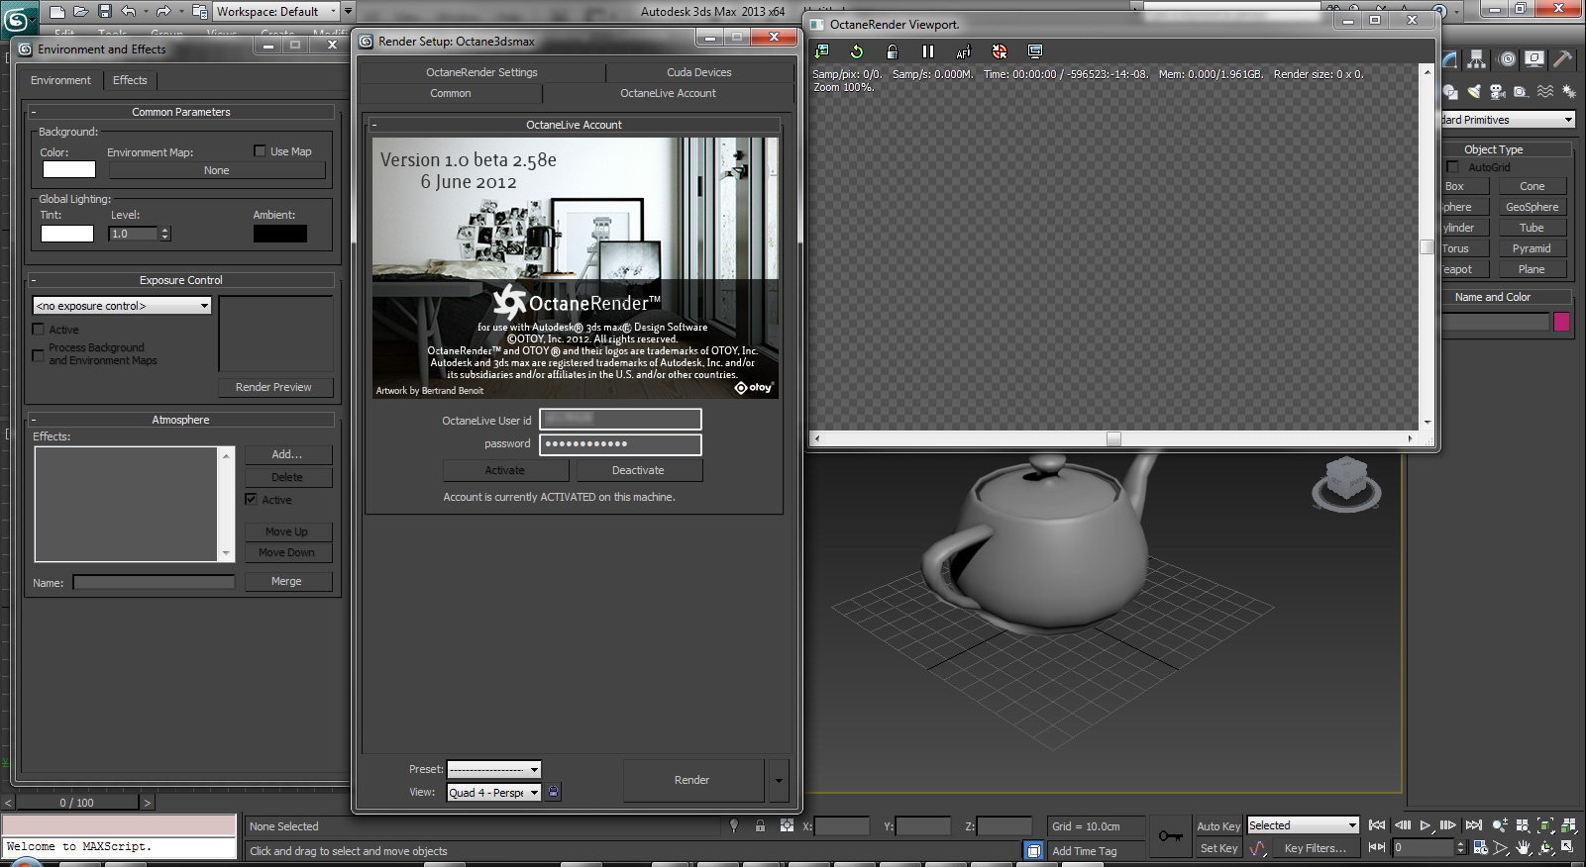
Task: Open the exposure control dropdown
Action: coord(123,306)
